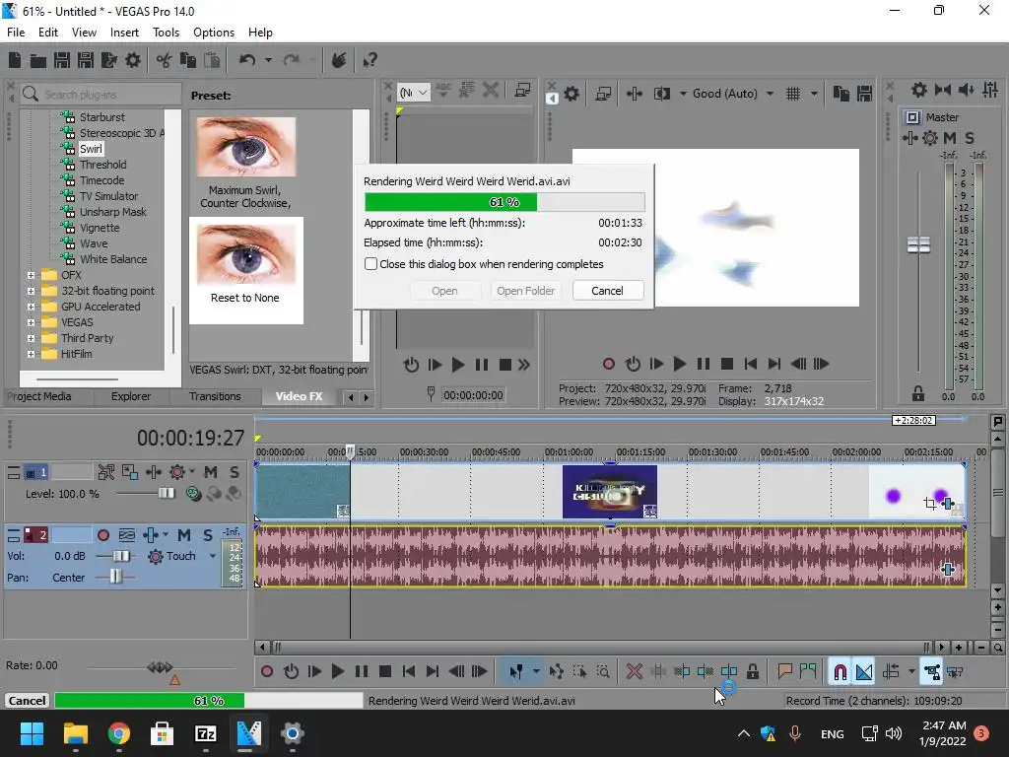Open the Insert menu
The image size is (1009, 757).
[124, 33]
